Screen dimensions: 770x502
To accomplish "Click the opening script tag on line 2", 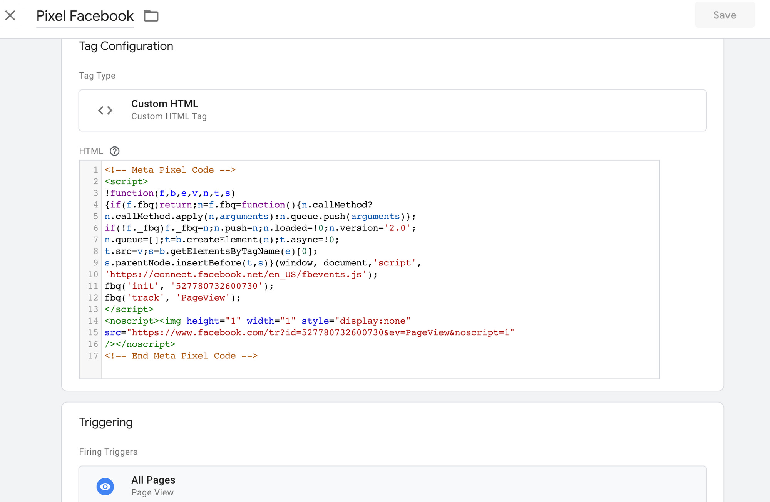I will (x=126, y=181).
